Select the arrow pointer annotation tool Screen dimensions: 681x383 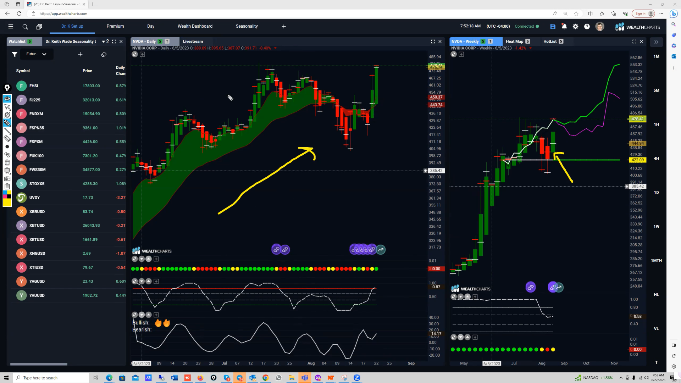(x=7, y=107)
